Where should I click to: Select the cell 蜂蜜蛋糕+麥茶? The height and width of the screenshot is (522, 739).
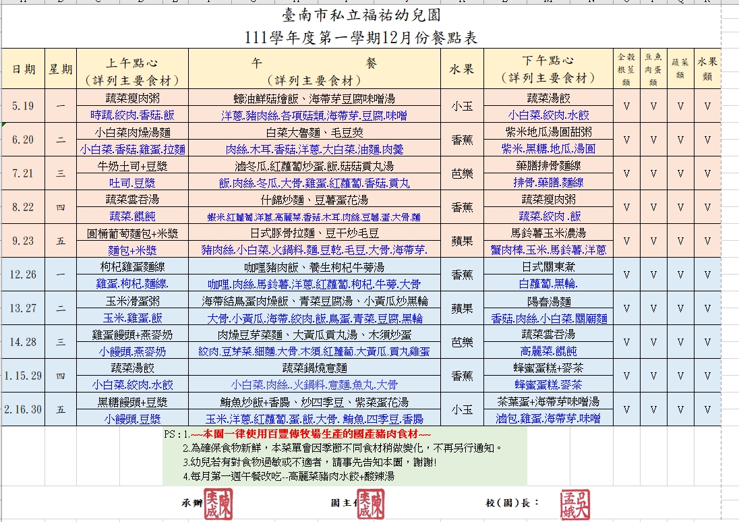(549, 368)
